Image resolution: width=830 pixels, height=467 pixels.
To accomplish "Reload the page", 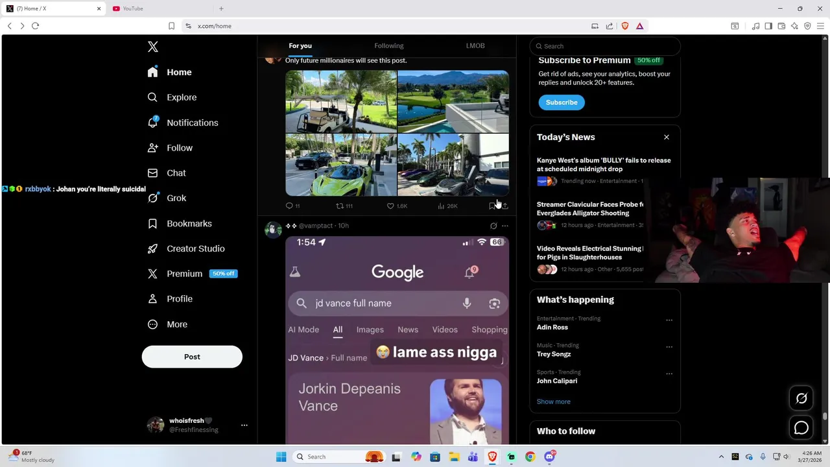I will (35, 26).
